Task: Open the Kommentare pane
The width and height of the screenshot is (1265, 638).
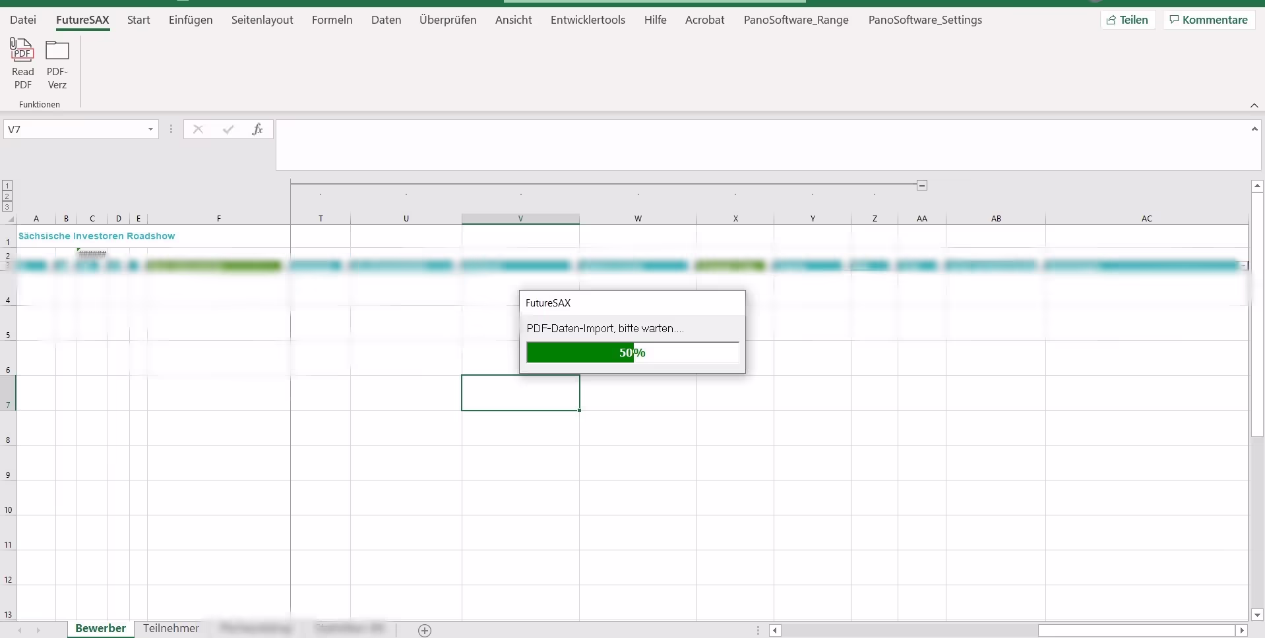Action: 1209,19
